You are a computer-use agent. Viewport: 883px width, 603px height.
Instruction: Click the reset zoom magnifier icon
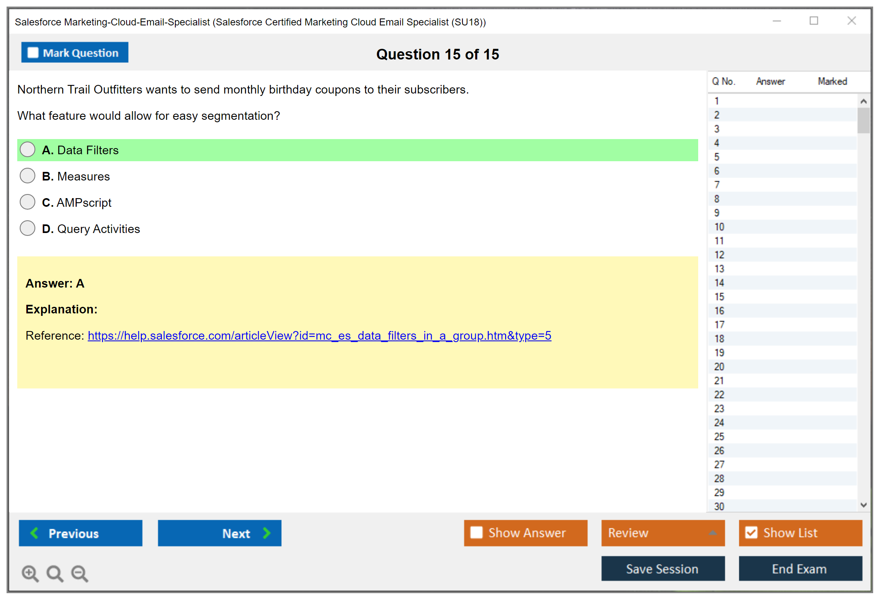55,573
